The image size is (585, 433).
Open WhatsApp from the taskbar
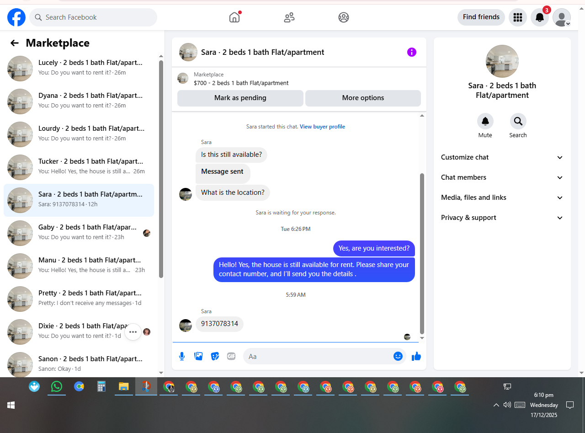click(56, 387)
